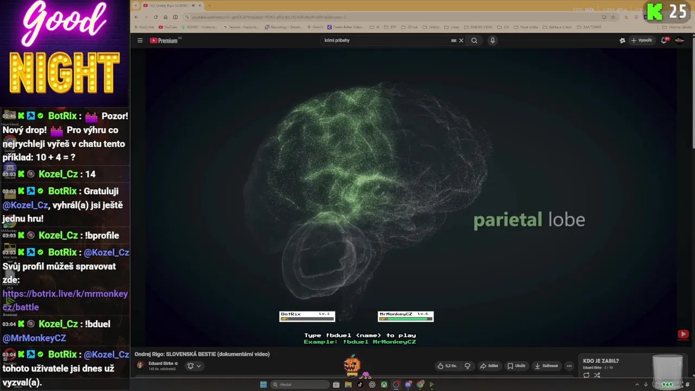The width and height of the screenshot is (695, 391).
Task: Toggle playlist loop in KDO JE ZABIL
Action: 586,375
